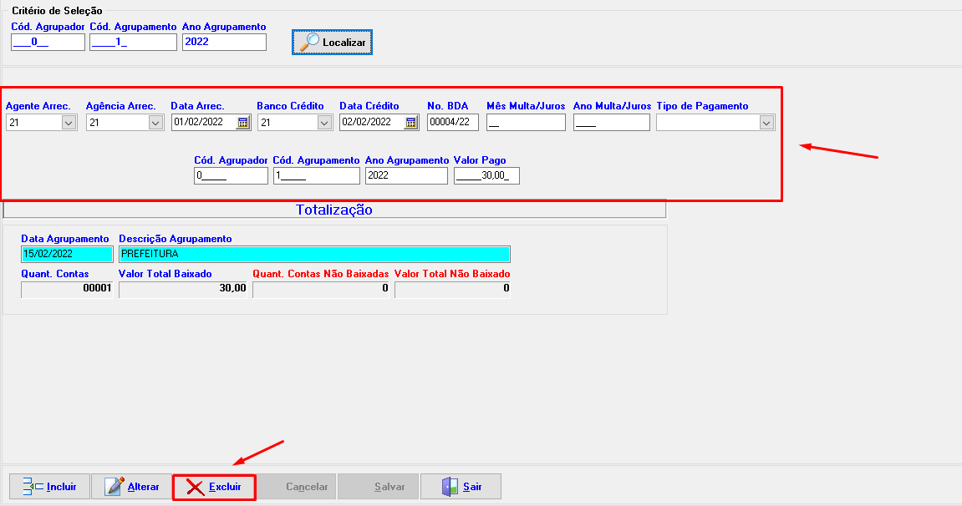Screen dimensions: 962x506
Task: Click the Incluir button
Action: coord(48,487)
